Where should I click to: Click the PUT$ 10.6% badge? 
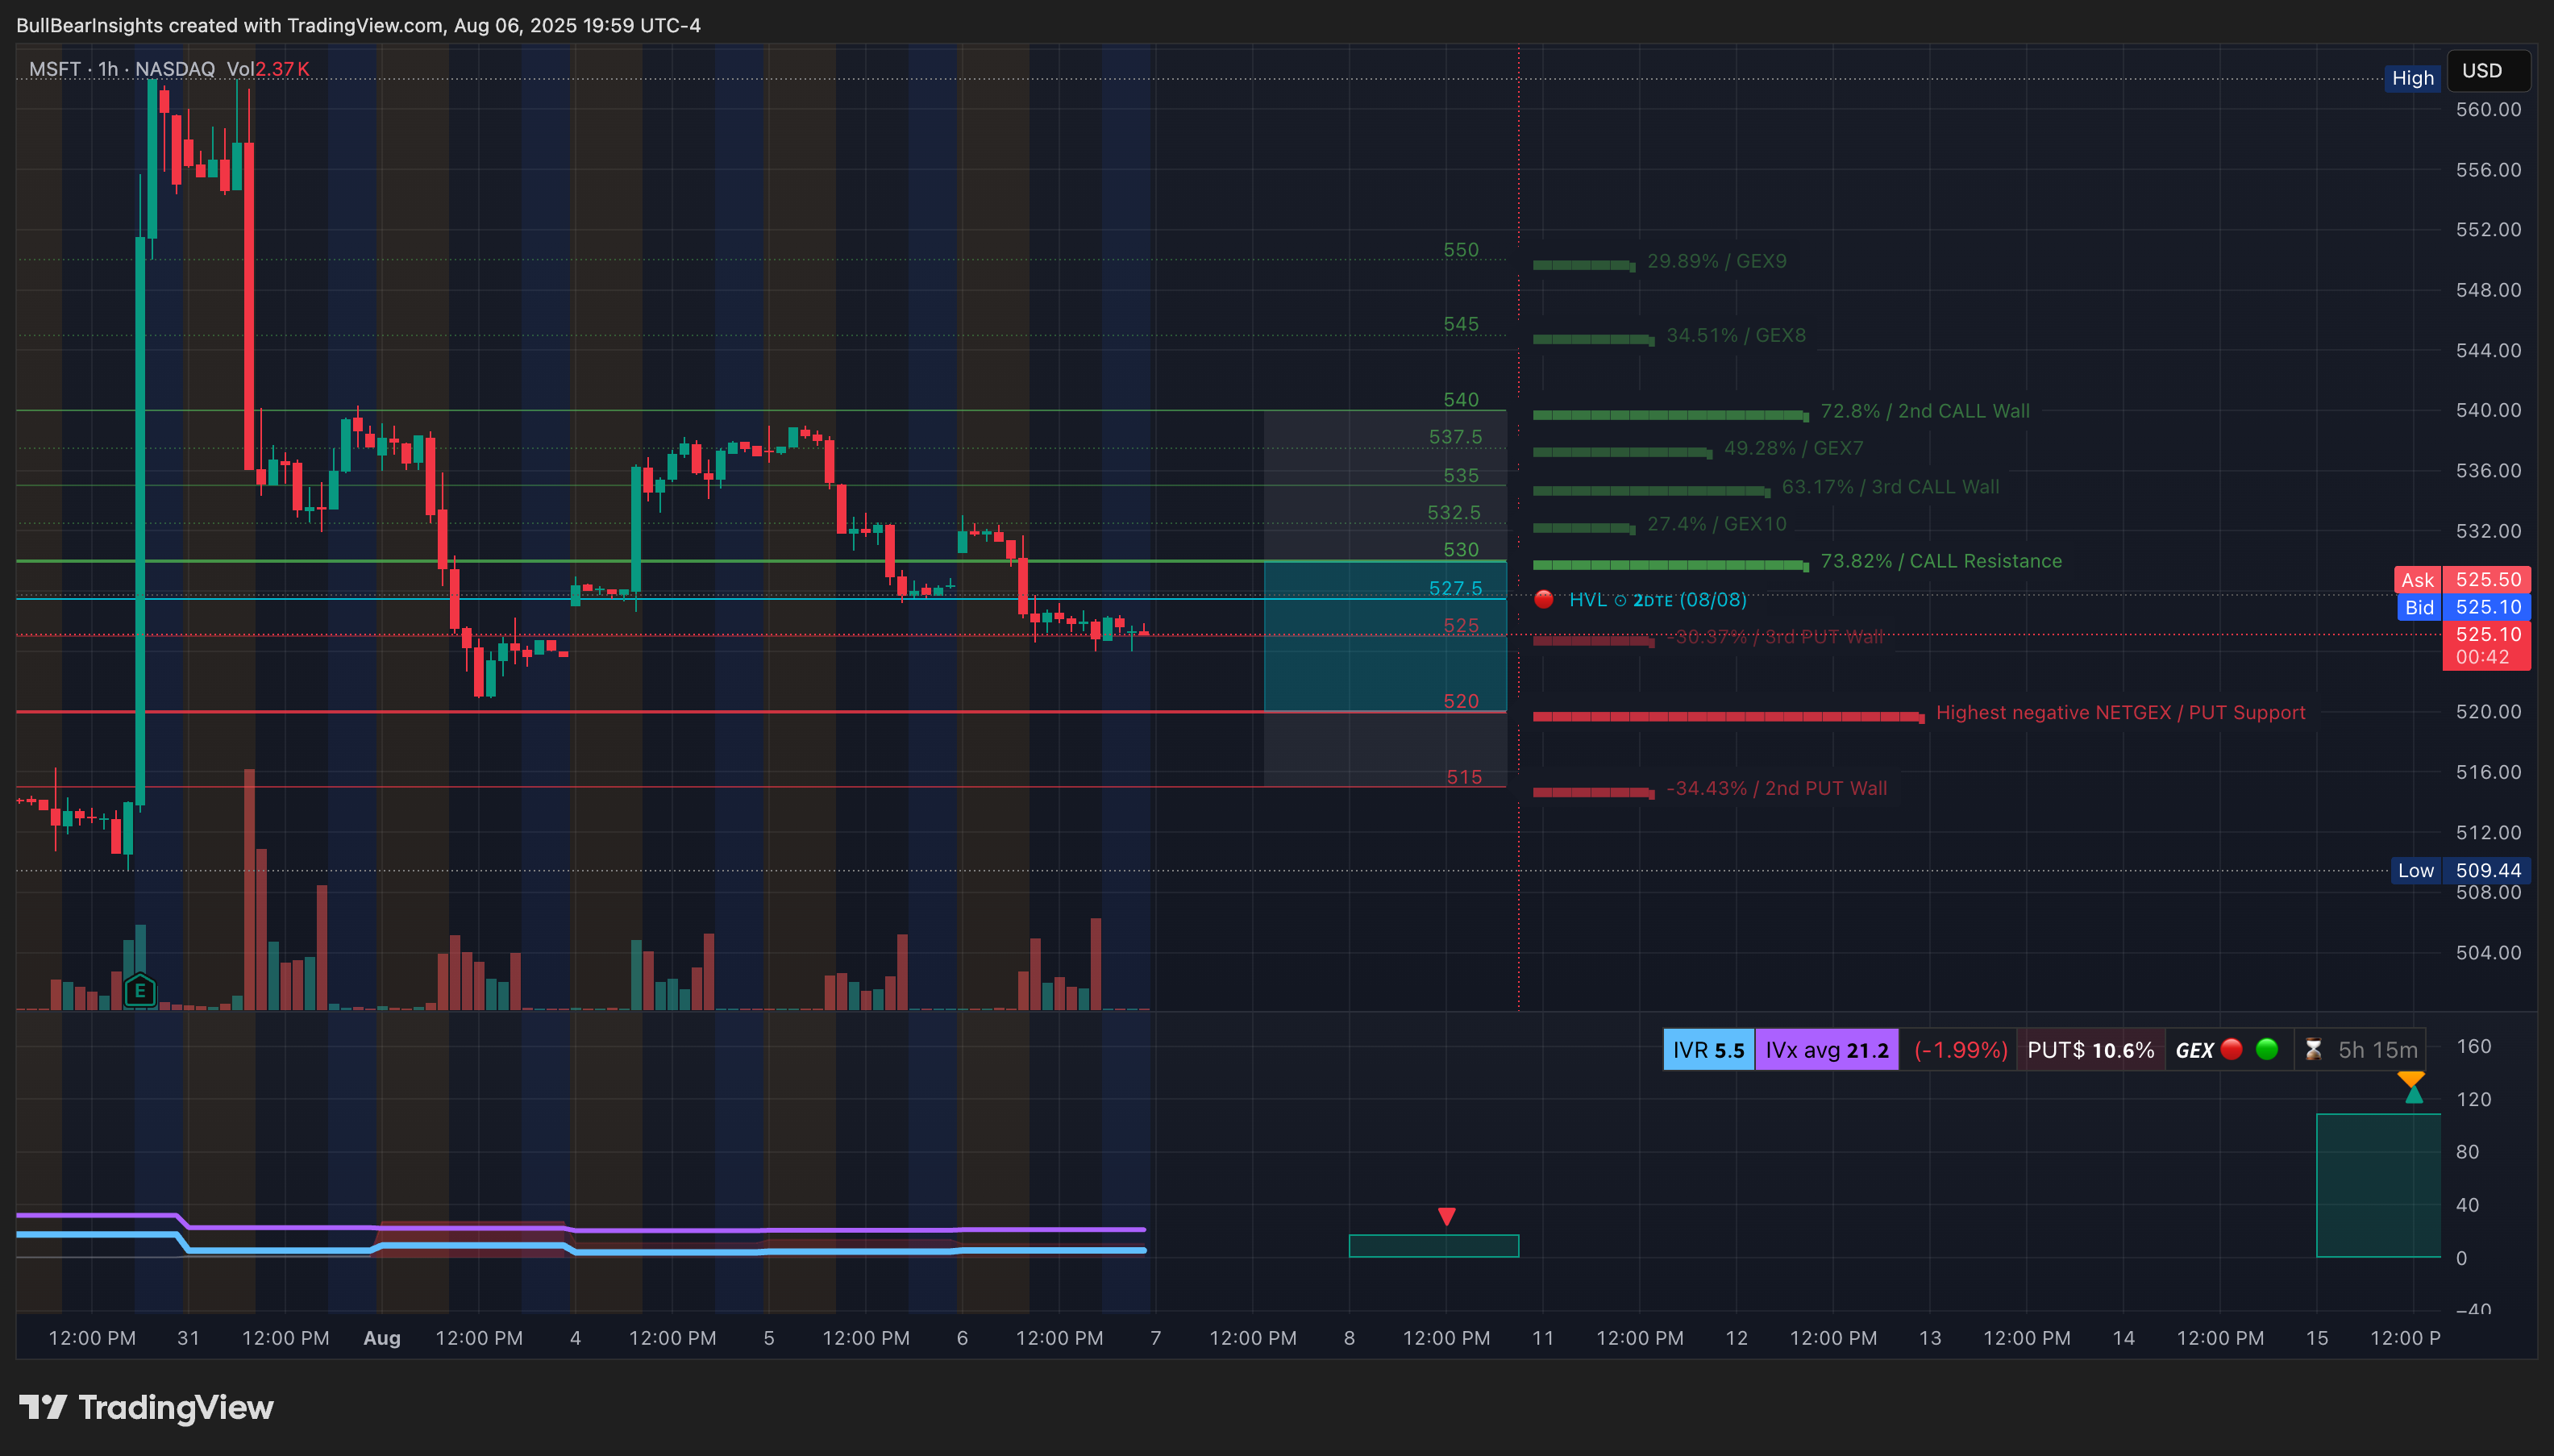point(2090,1050)
